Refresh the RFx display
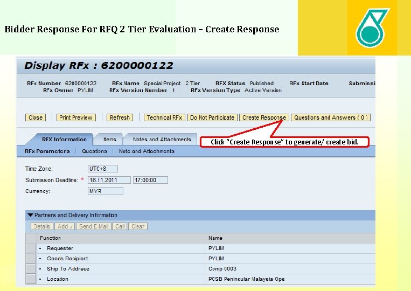The height and width of the screenshot is (291, 411). [x=120, y=117]
